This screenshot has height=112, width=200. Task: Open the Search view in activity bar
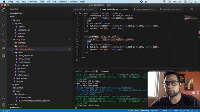(x=3, y=17)
